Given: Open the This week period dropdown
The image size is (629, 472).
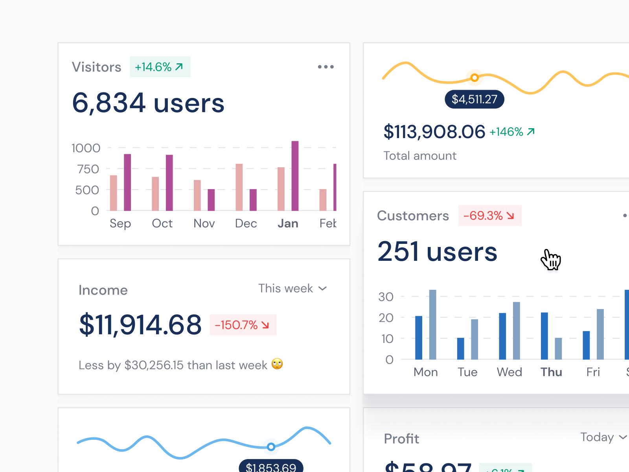Looking at the screenshot, I should 292,288.
